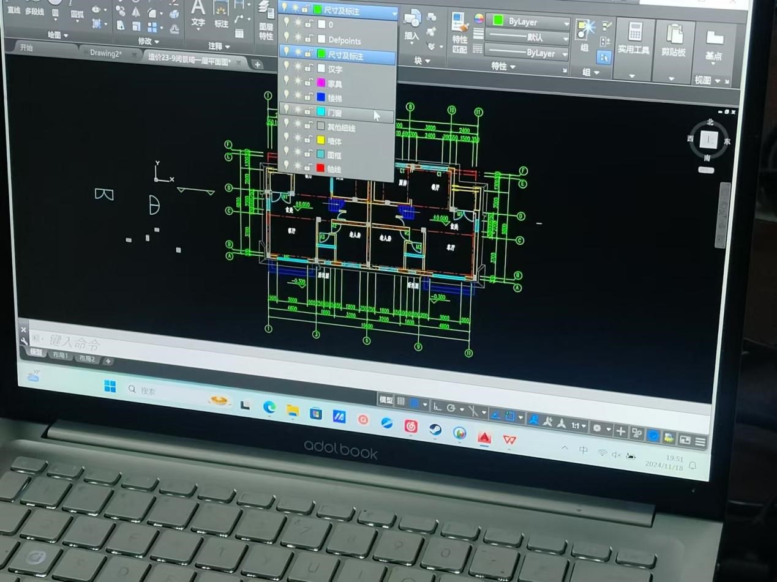
Task: Add a new layout with plus button
Action: (x=108, y=361)
